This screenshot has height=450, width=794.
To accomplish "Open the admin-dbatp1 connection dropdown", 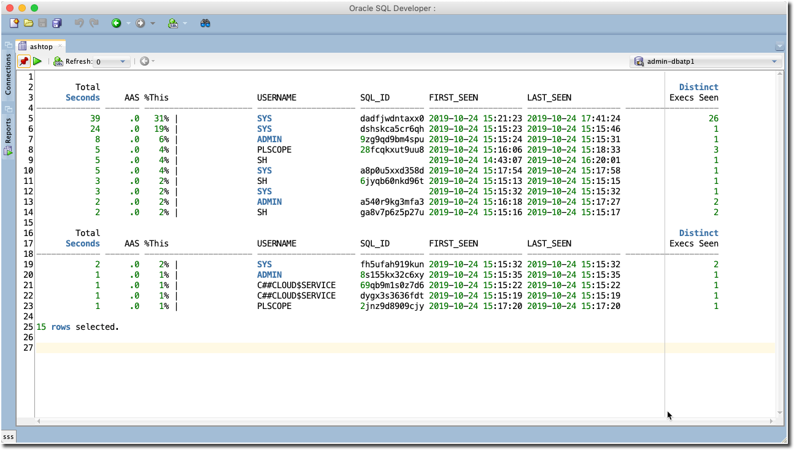I will point(706,61).
